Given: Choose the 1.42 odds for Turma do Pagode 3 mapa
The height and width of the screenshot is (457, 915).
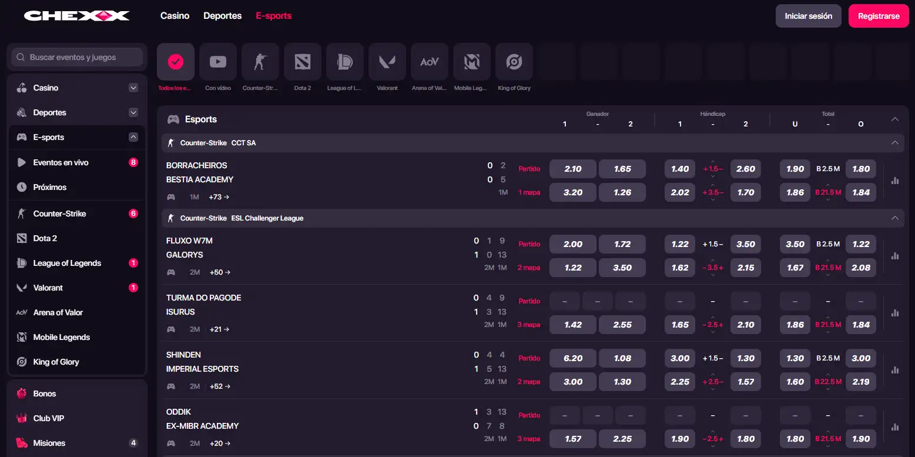Looking at the screenshot, I should point(573,325).
